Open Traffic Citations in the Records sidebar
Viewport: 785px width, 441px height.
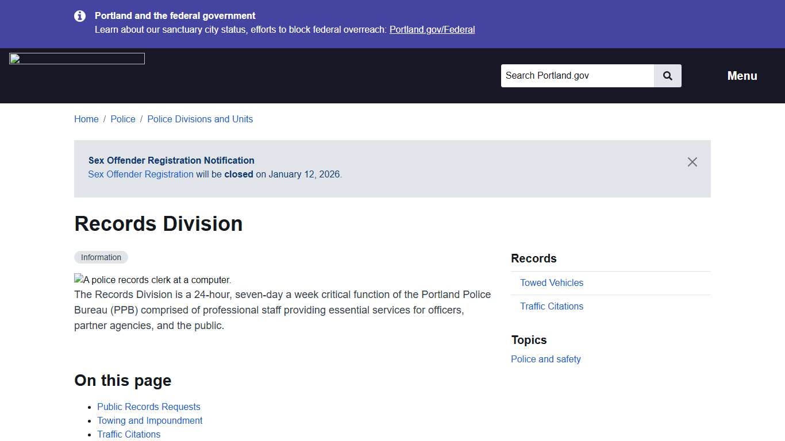pos(552,306)
